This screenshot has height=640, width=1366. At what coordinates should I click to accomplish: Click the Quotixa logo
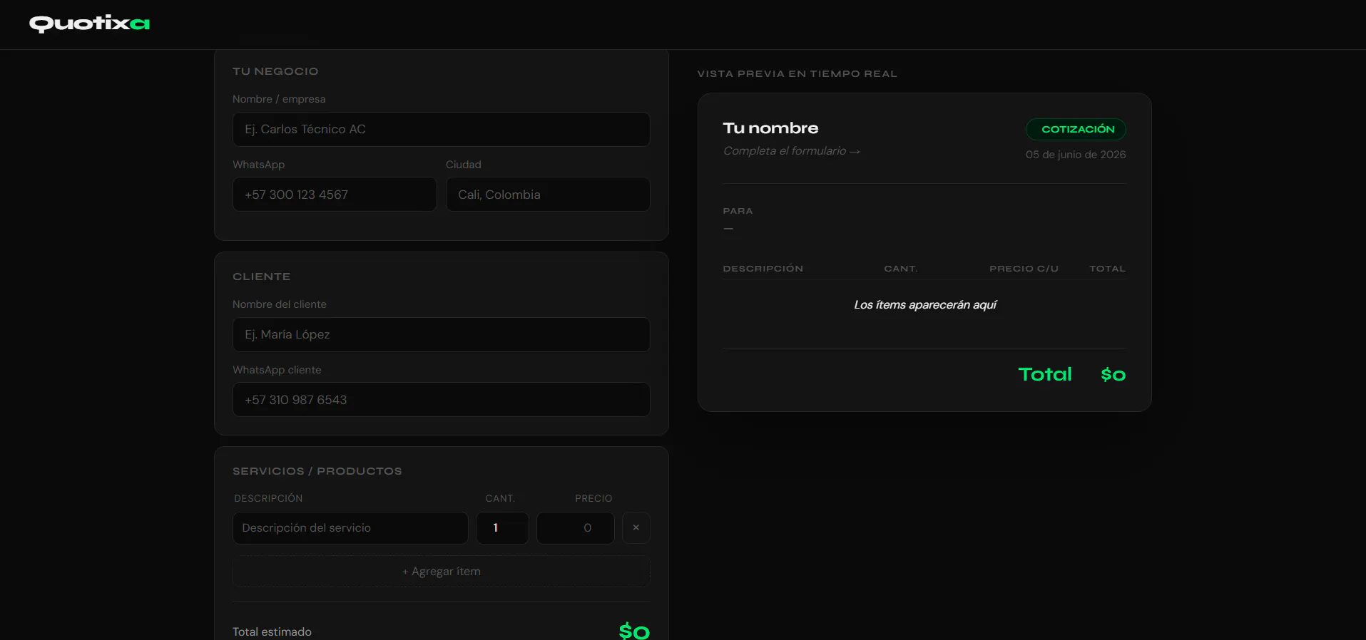click(x=89, y=24)
